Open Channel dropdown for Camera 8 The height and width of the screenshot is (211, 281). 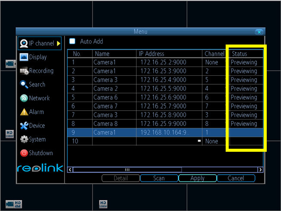[x=216, y=124]
